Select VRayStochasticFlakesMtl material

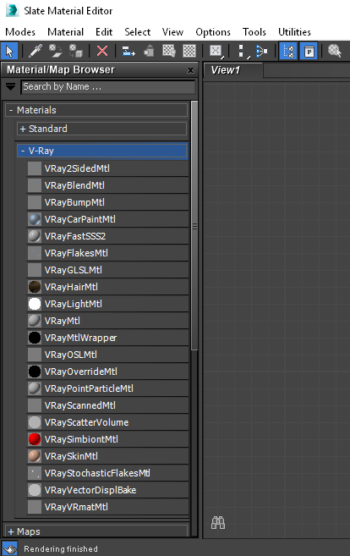pos(107,473)
